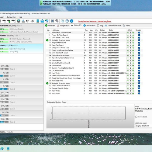Image resolution: width=152 pixels, height=152 pixels.
Task: Click plus offset on Media Wearout Indicator row
Action: (x=133, y=86)
